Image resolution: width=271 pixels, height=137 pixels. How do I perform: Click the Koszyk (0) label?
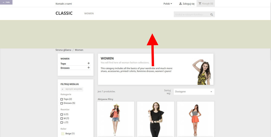pos(208,4)
